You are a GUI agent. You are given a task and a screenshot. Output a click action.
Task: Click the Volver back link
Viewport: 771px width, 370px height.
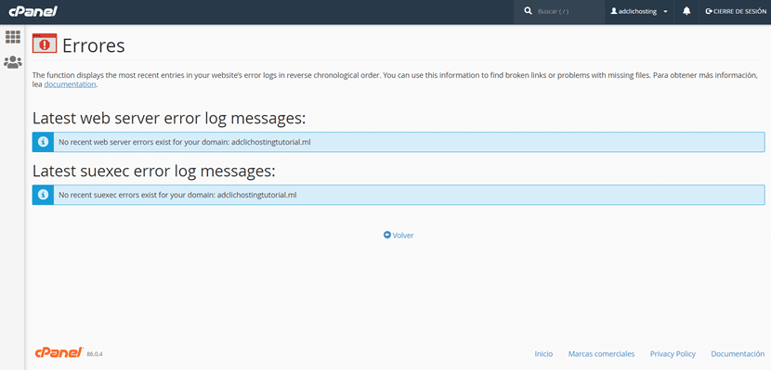399,236
